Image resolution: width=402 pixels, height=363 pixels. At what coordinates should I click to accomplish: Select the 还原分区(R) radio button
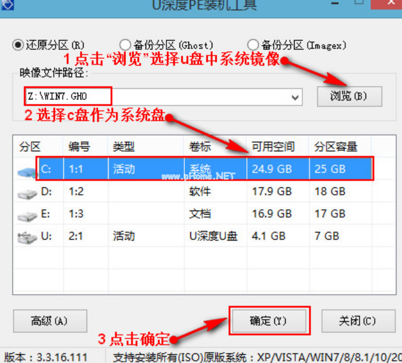click(x=18, y=45)
